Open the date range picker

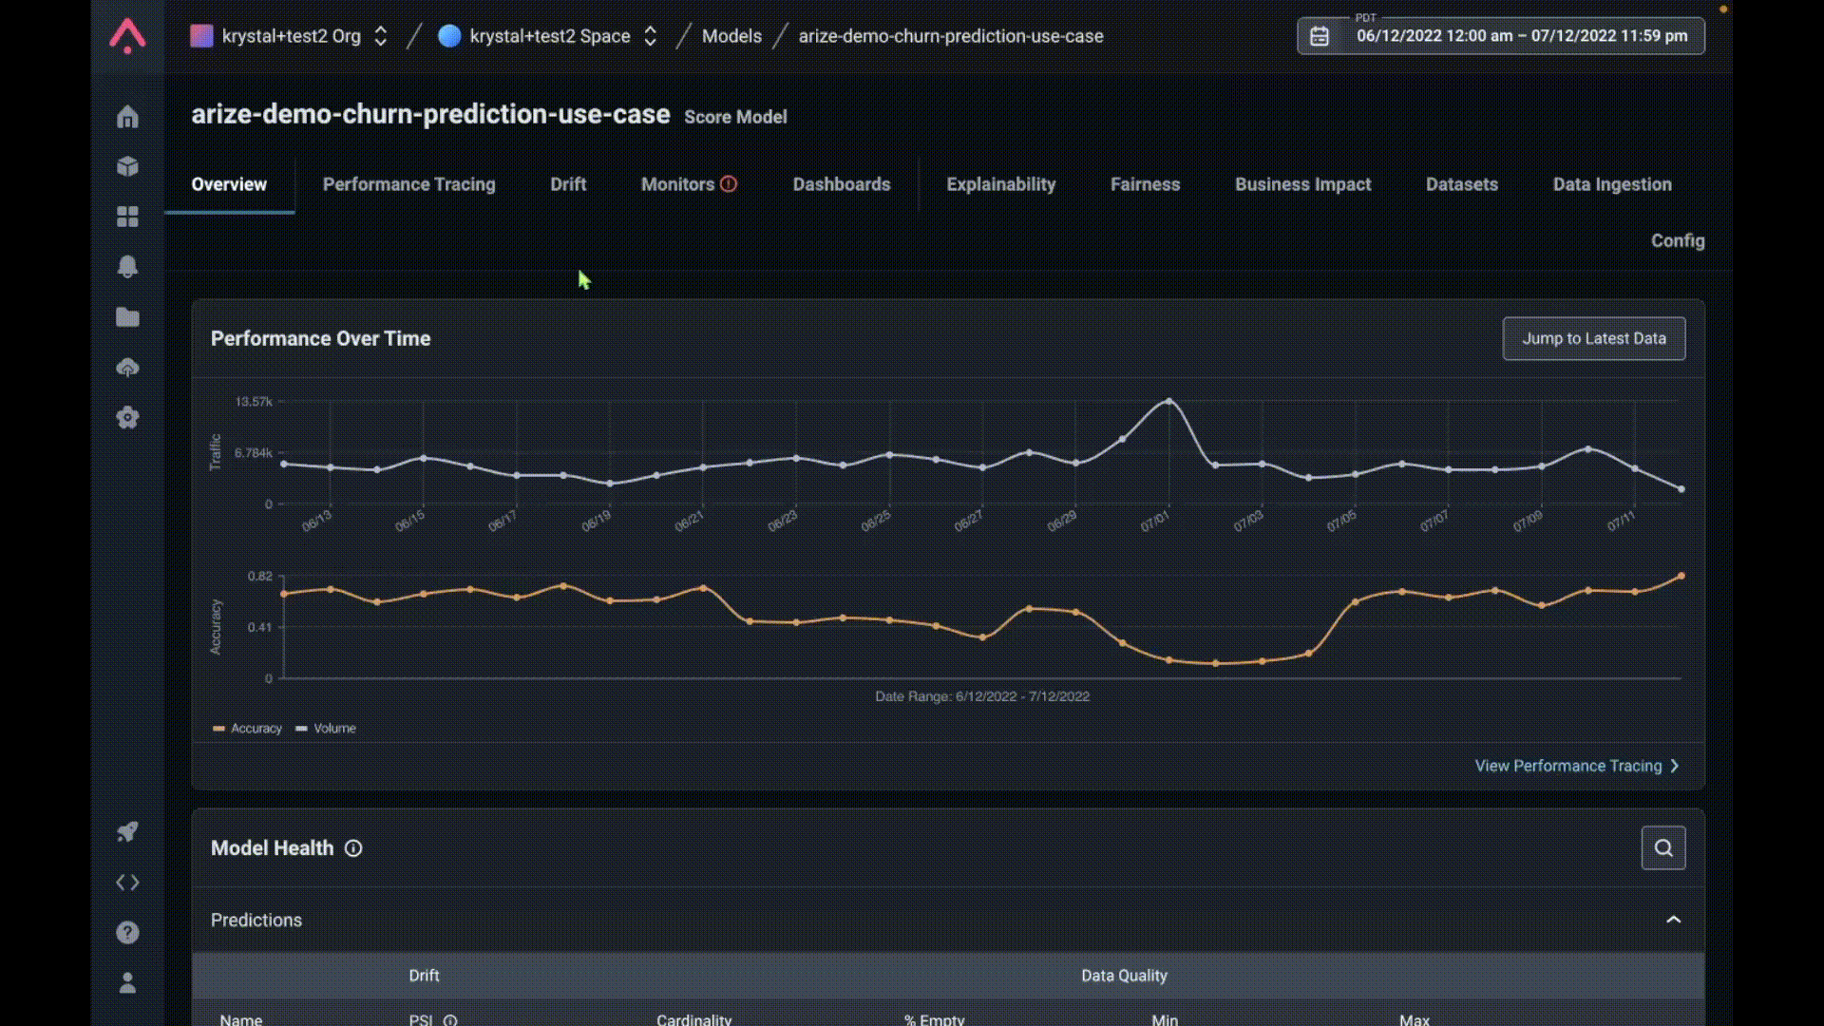(x=1500, y=36)
